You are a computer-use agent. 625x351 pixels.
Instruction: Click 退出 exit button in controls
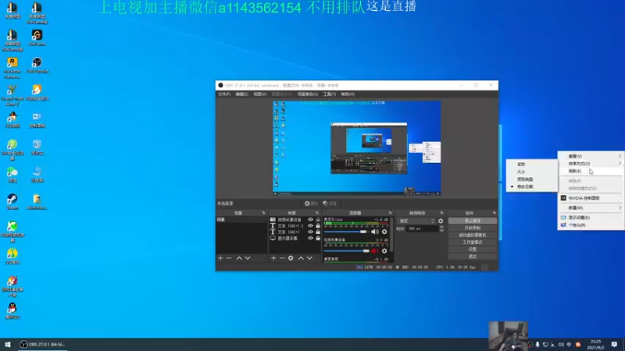point(473,257)
